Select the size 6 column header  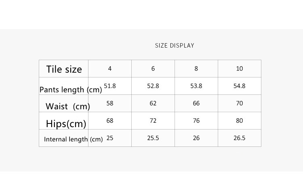click(153, 69)
